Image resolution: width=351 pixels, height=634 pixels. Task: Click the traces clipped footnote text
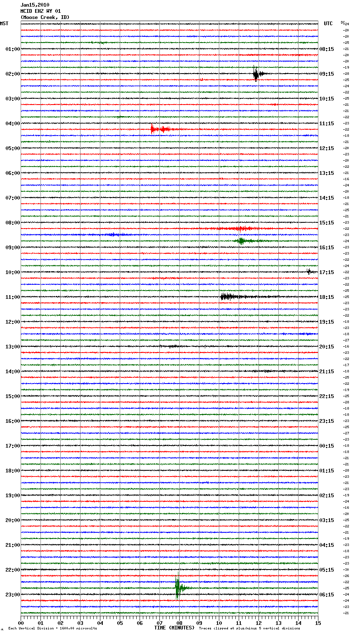pos(249,628)
